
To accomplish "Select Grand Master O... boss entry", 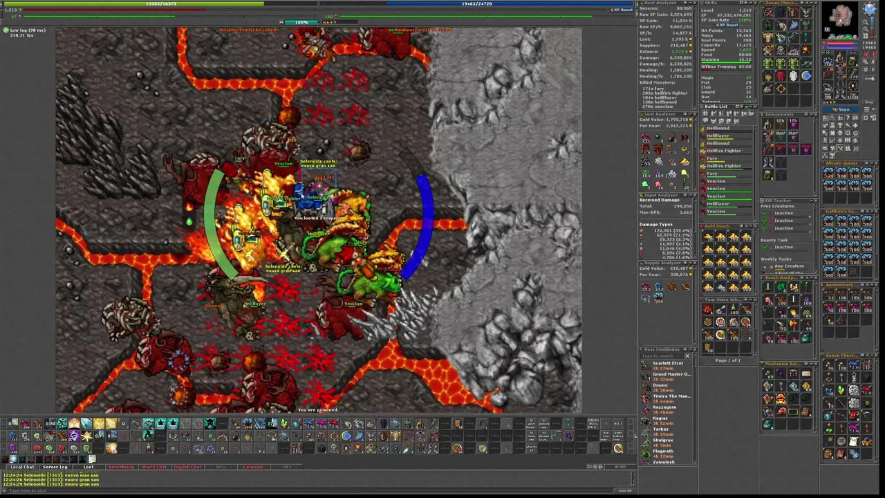I will click(x=666, y=377).
